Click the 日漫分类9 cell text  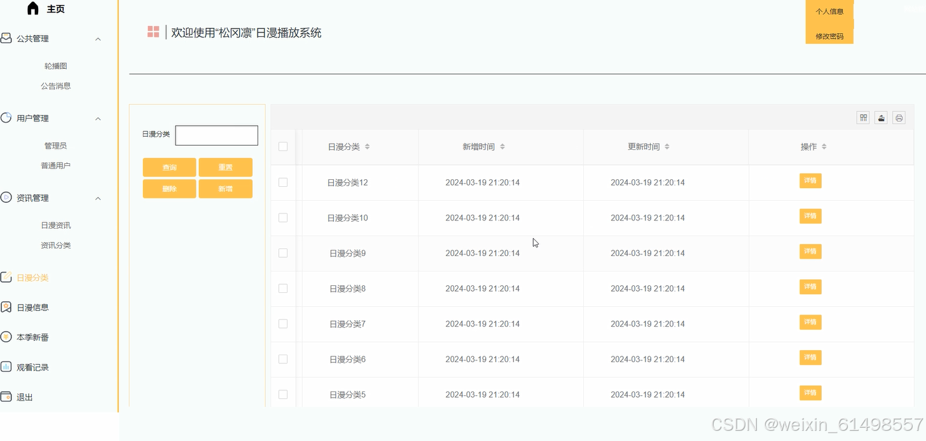(348, 253)
